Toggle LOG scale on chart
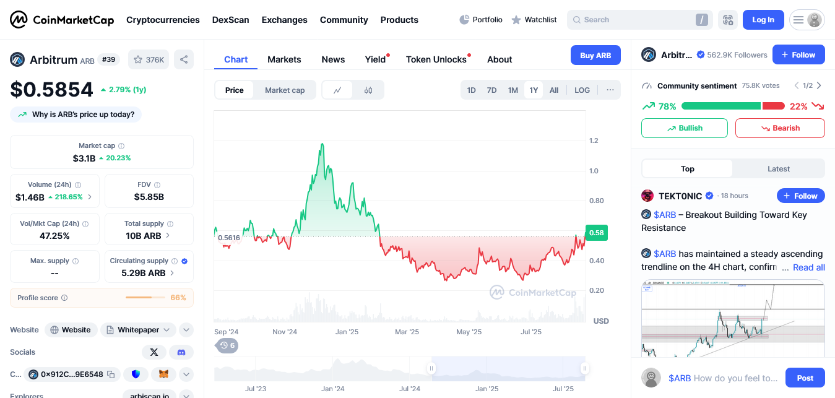 coord(582,90)
